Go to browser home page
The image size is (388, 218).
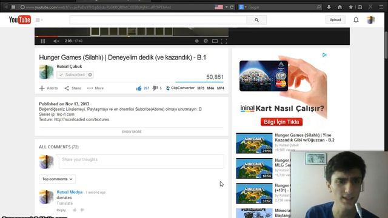339,7
